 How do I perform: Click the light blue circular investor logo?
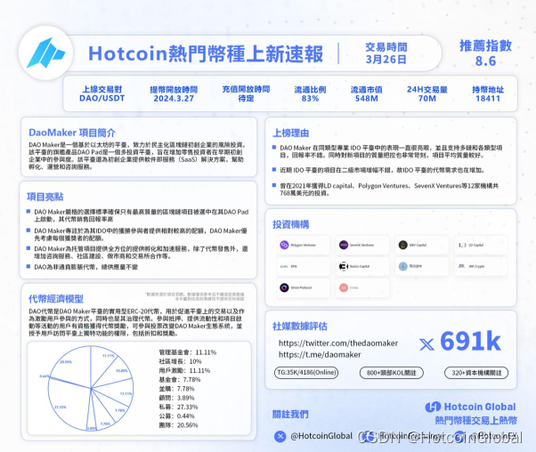pyautogui.click(x=403, y=267)
